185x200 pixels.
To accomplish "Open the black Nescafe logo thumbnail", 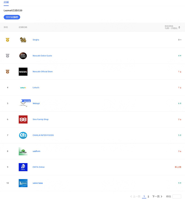I will tap(23, 72).
